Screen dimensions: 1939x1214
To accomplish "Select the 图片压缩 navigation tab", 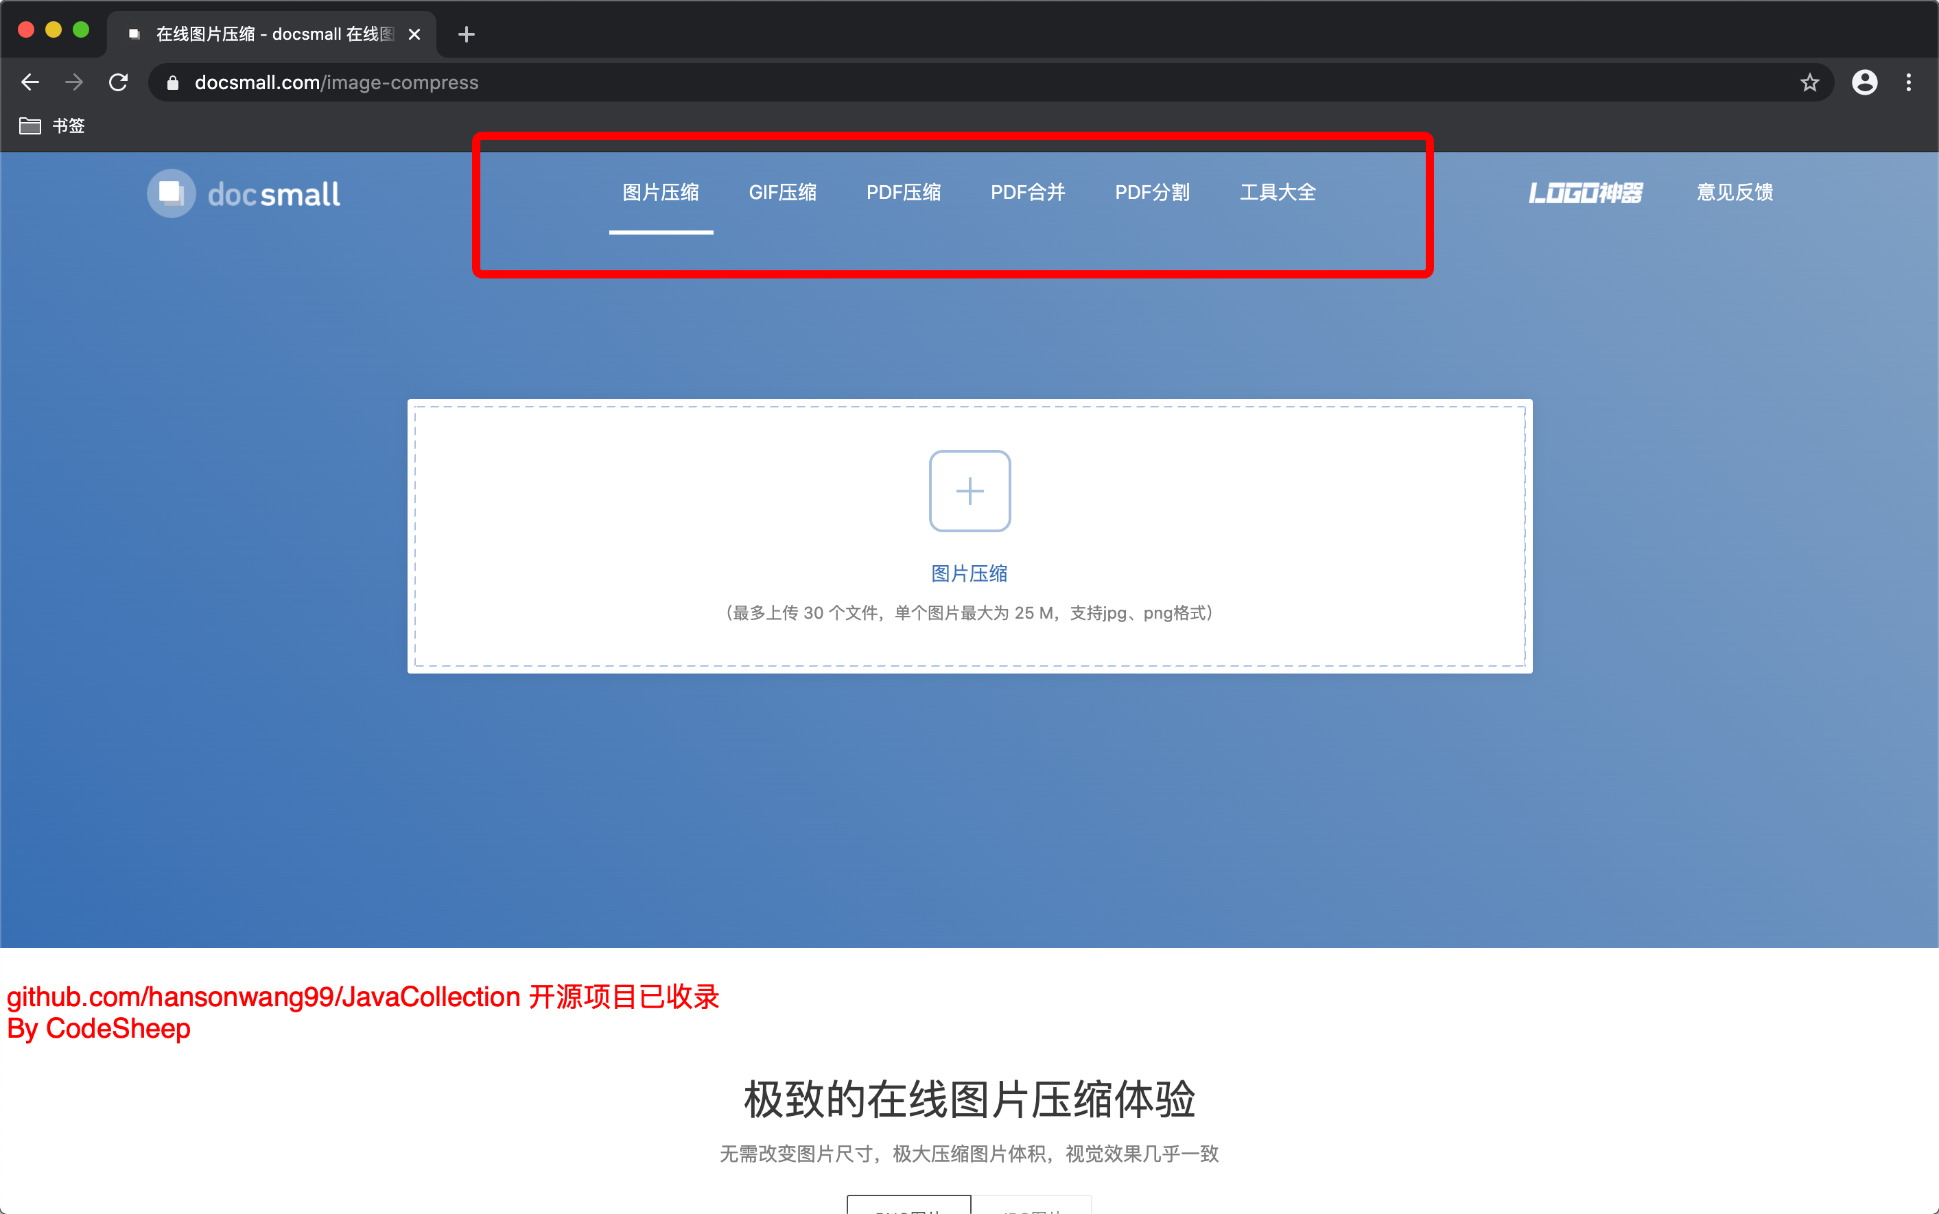I will coord(660,193).
